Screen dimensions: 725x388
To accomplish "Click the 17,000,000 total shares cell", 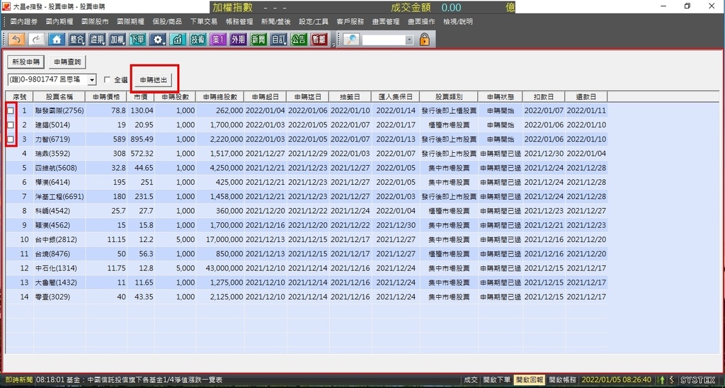I will point(220,239).
